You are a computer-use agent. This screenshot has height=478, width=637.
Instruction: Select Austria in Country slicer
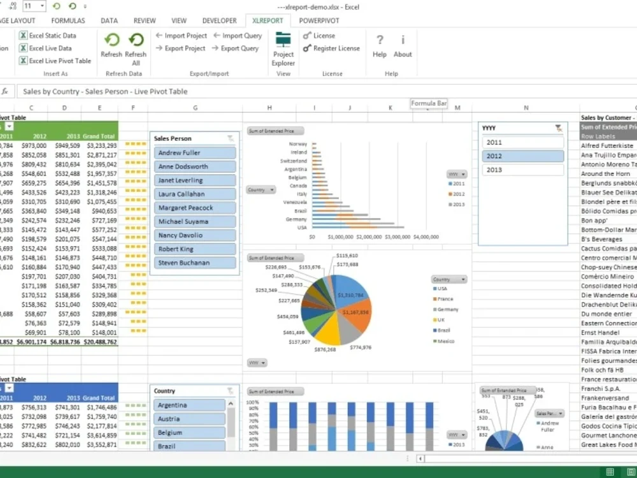coord(189,419)
